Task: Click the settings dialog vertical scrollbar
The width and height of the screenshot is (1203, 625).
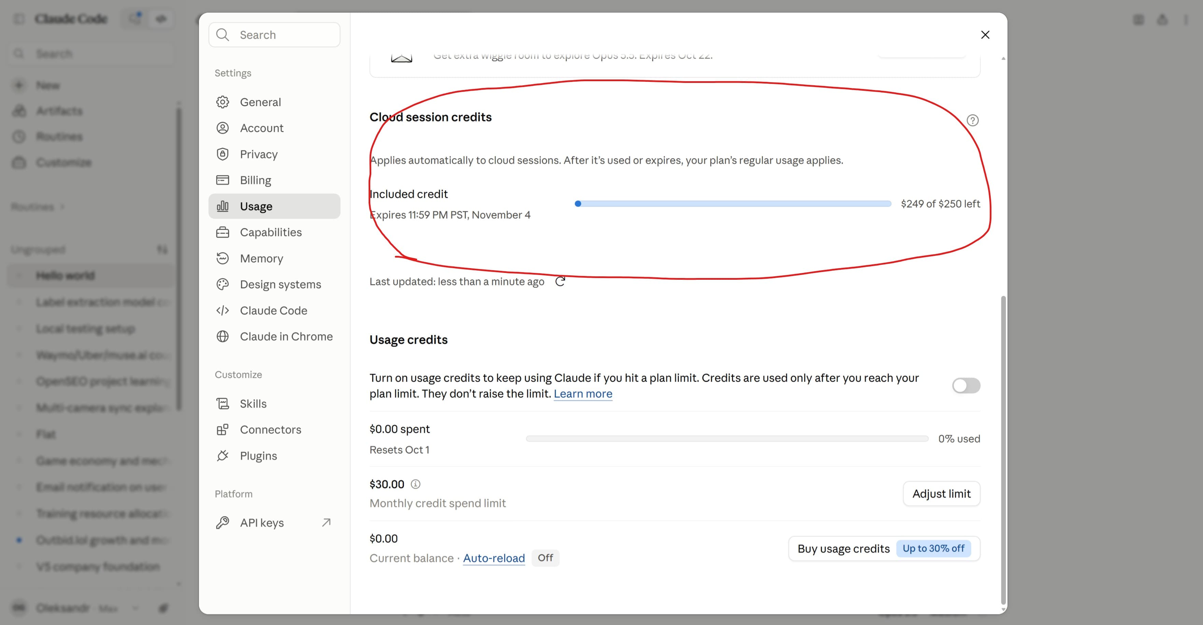Action: [1003, 450]
